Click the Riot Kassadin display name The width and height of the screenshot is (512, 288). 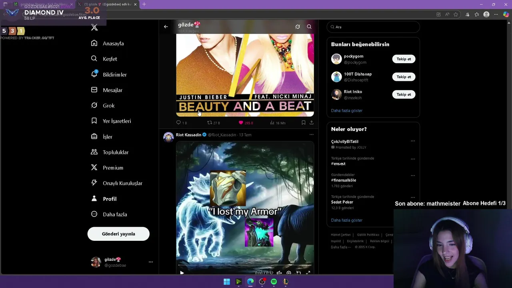pos(188,135)
